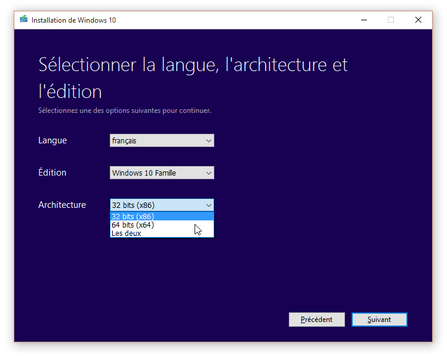Viewport: 447px width, 356px height.
Task: Go back with the Précédent button
Action: (x=316, y=320)
